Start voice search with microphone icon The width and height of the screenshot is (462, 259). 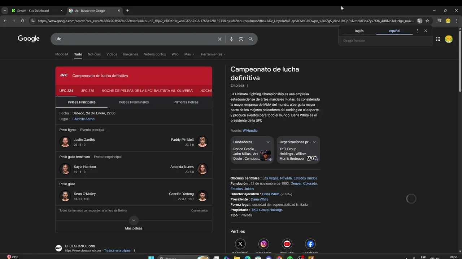click(x=231, y=39)
